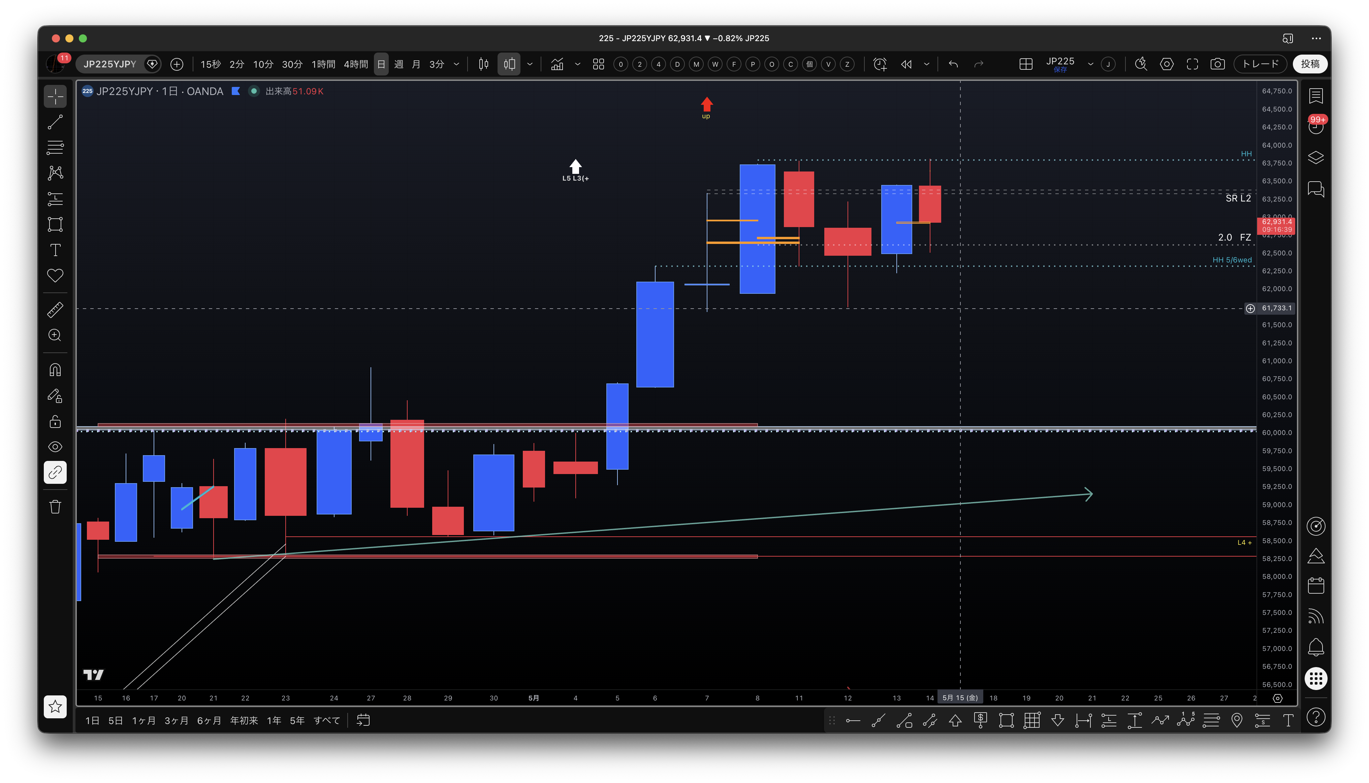
Task: Expand the chart style dropdown
Action: click(530, 65)
